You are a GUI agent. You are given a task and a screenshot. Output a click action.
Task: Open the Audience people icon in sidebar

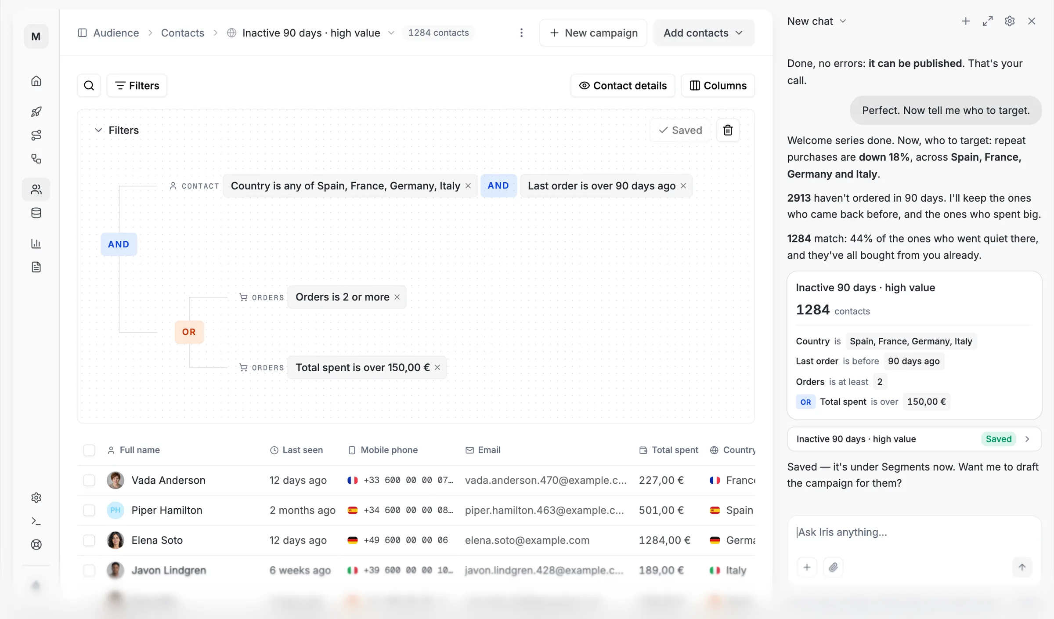[x=36, y=189]
